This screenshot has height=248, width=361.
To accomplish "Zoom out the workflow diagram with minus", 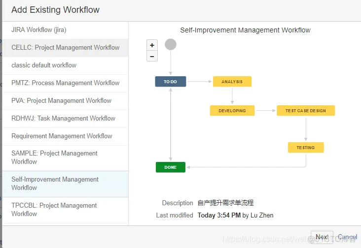I will pyautogui.click(x=152, y=56).
